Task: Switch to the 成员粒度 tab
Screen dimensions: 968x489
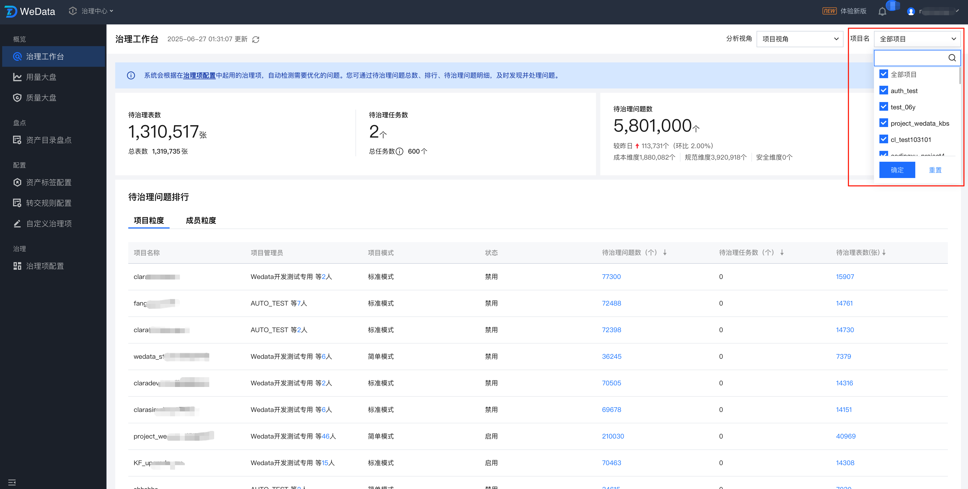Action: coord(201,220)
